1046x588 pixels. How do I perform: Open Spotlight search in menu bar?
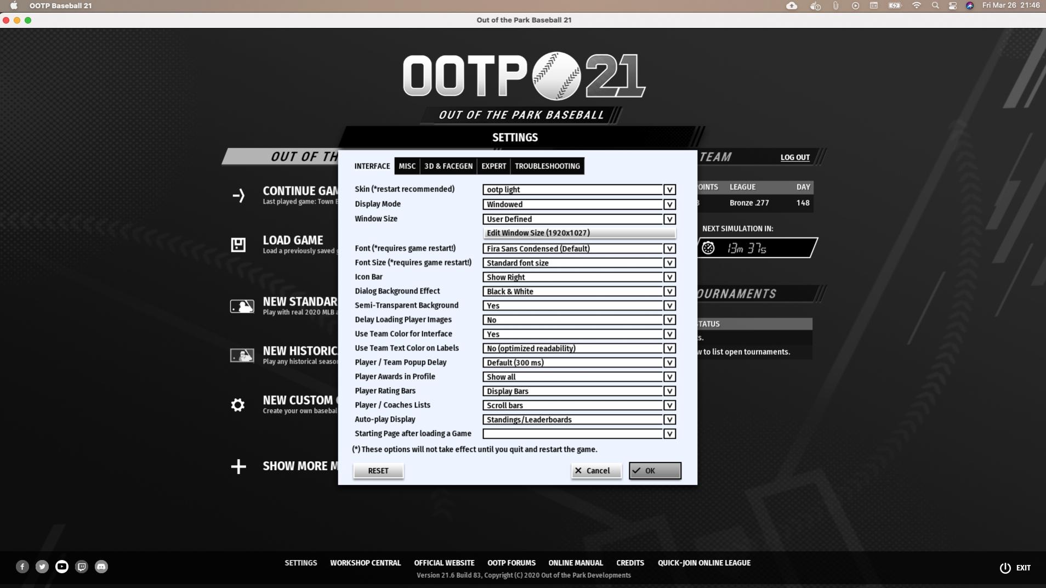(935, 5)
